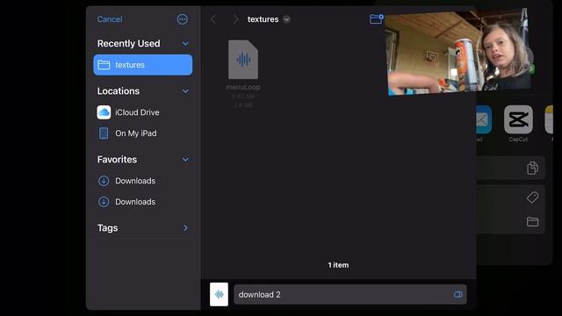Open the ellipsis more options menu
Screen dimensions: 562x316
[182, 19]
